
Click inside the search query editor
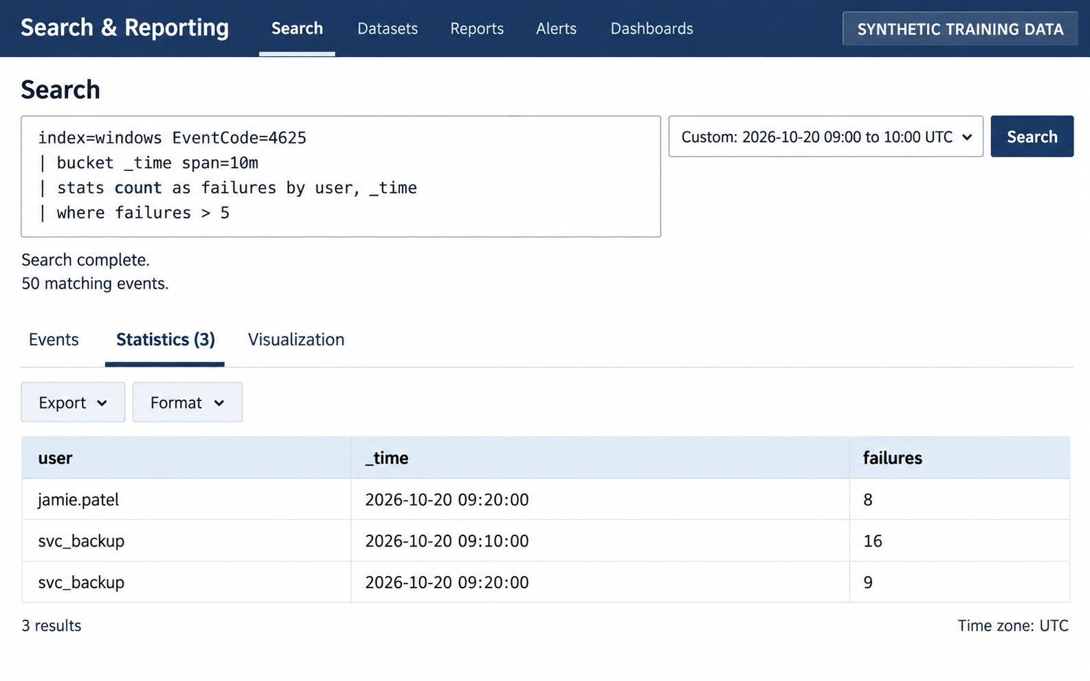tap(341, 176)
